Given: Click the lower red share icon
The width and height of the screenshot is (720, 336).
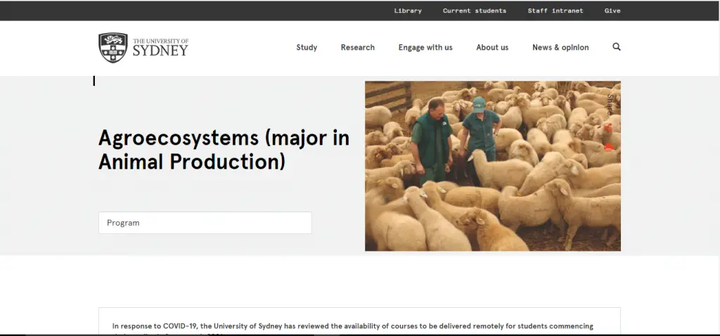Looking at the screenshot, I should [609, 147].
